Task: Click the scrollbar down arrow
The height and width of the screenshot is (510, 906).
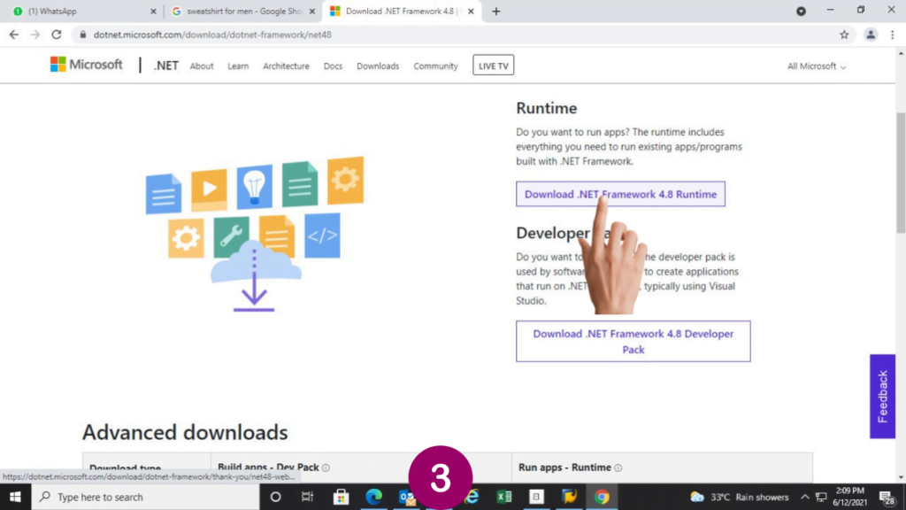Action: click(x=901, y=477)
